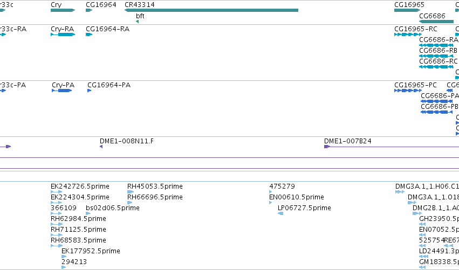Click the Cry-PA protein glyph

point(62,91)
